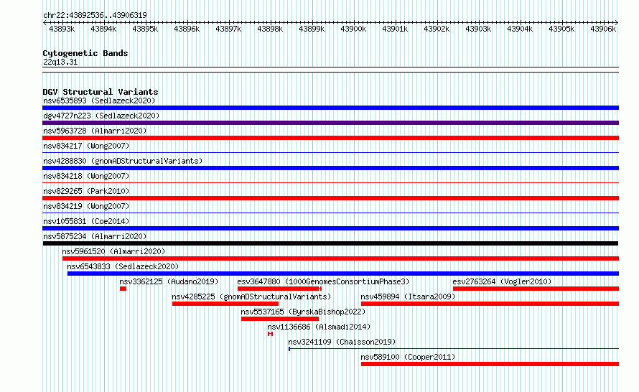Click the dgv4727n223 (Sedlazeck2020) label
The width and height of the screenshot is (639, 392).
pyautogui.click(x=101, y=116)
